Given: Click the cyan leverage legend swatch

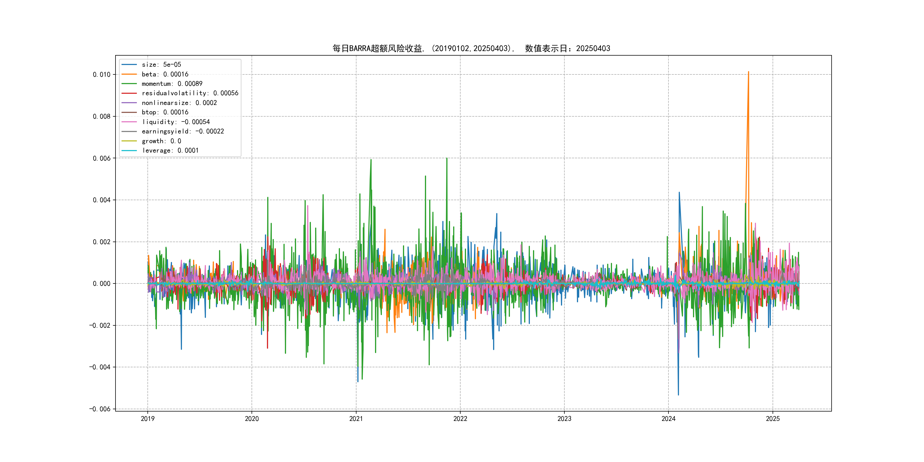Looking at the screenshot, I should 129,151.
